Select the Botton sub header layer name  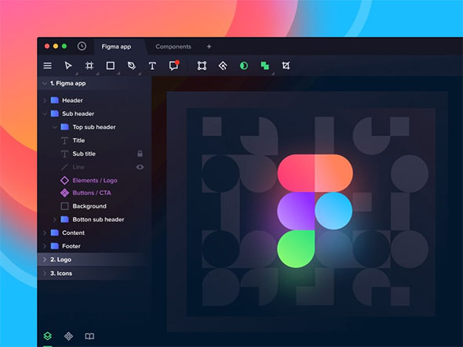point(98,219)
